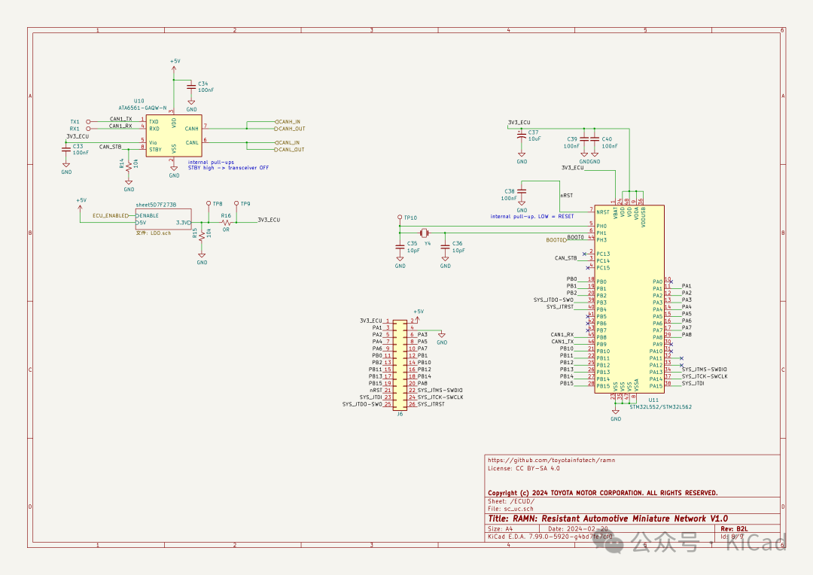Select the U11 STM32L552/STM32L562 microcontroller symbol
The height and width of the screenshot is (575, 813).
(629, 300)
